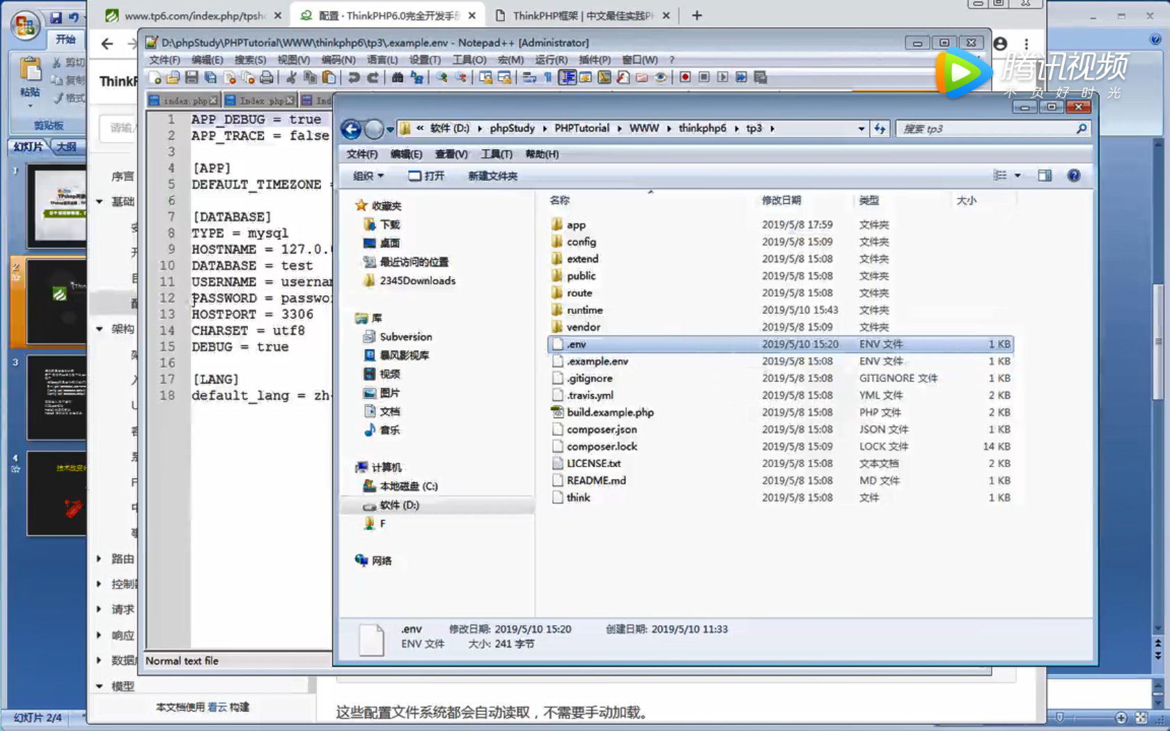This screenshot has width=1170, height=731.
Task: Expand the 路由 section in browser sidebar
Action: (x=99, y=559)
